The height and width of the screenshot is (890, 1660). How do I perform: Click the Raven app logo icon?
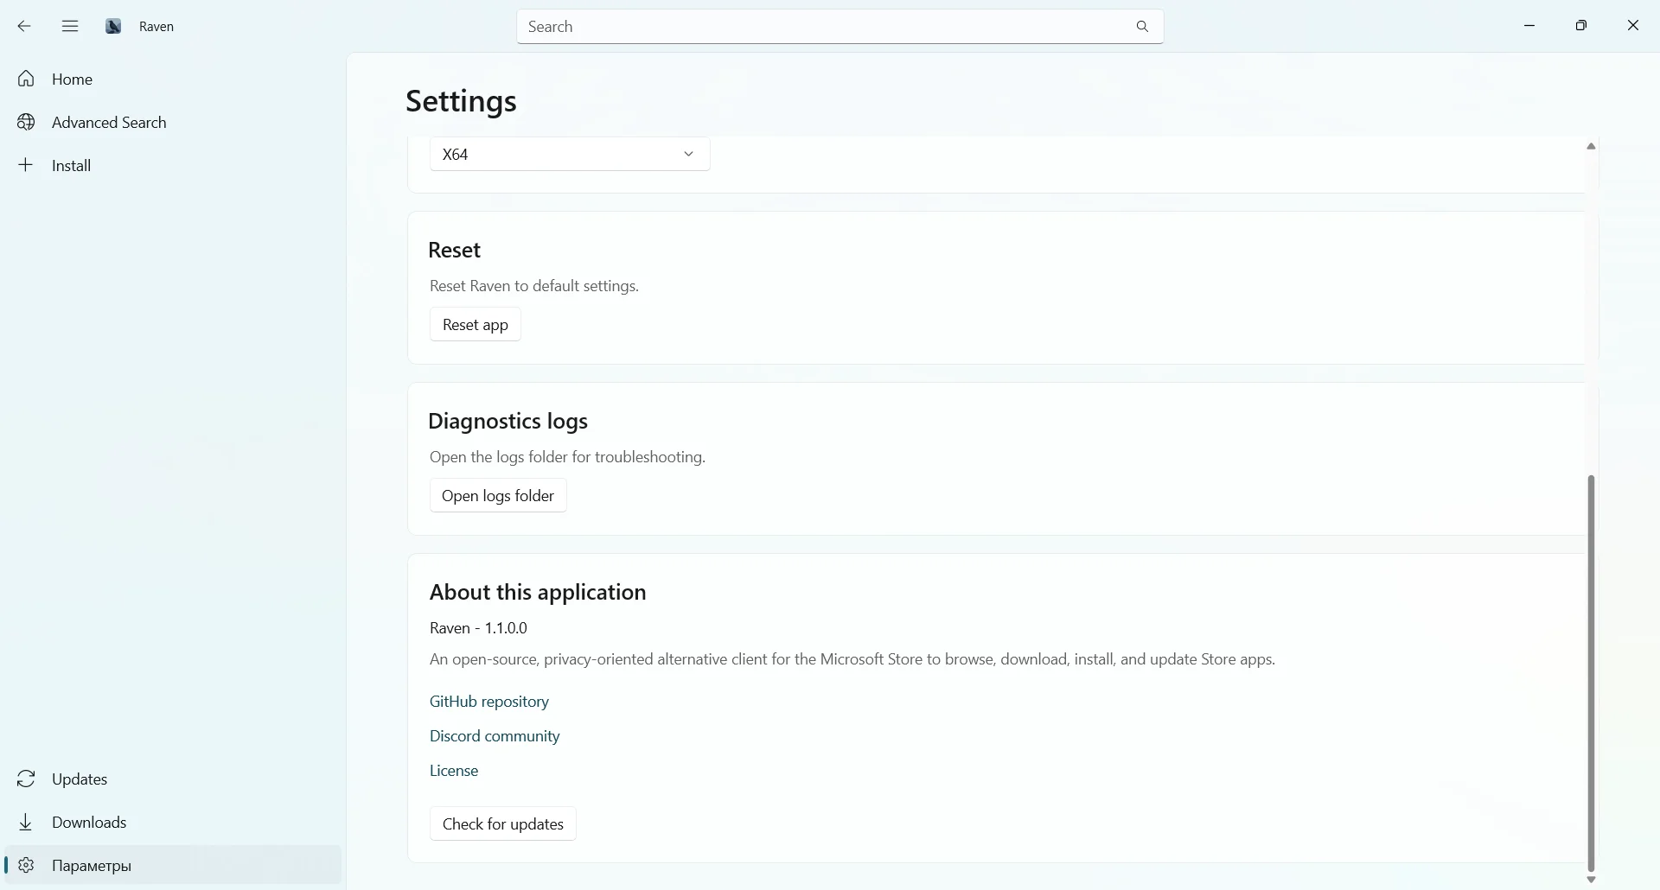point(113,27)
